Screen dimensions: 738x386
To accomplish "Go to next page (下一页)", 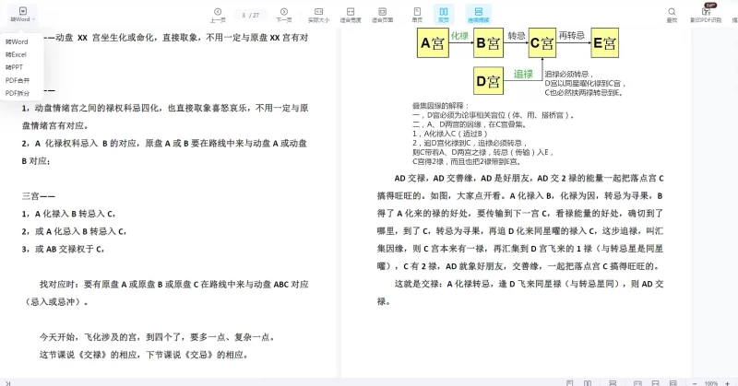I will coord(283,14).
